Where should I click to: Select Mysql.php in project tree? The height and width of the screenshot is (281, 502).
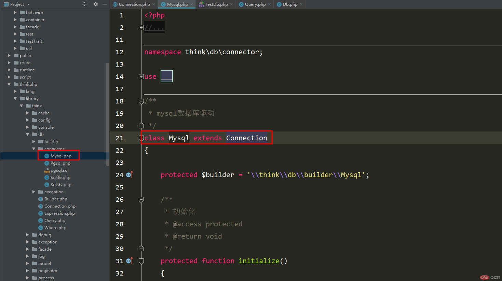[x=61, y=156]
